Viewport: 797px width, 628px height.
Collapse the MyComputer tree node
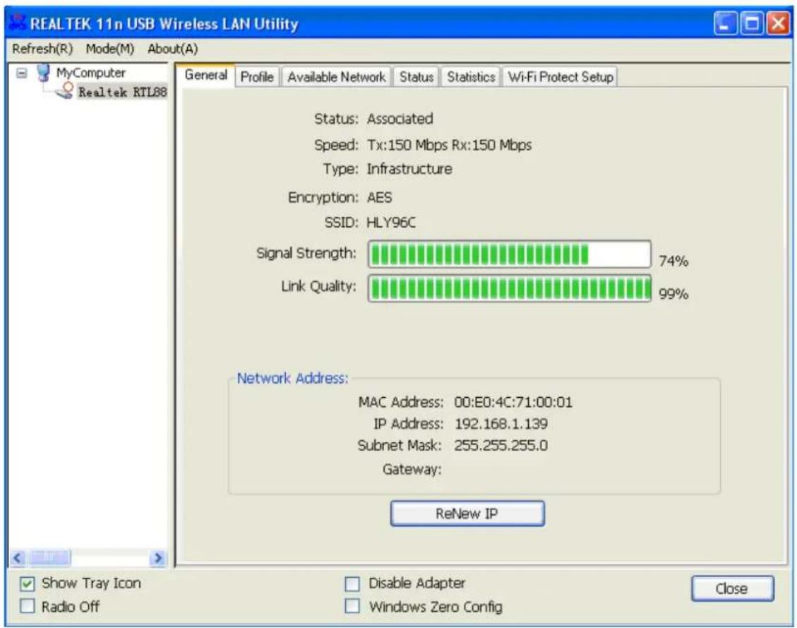[x=21, y=73]
